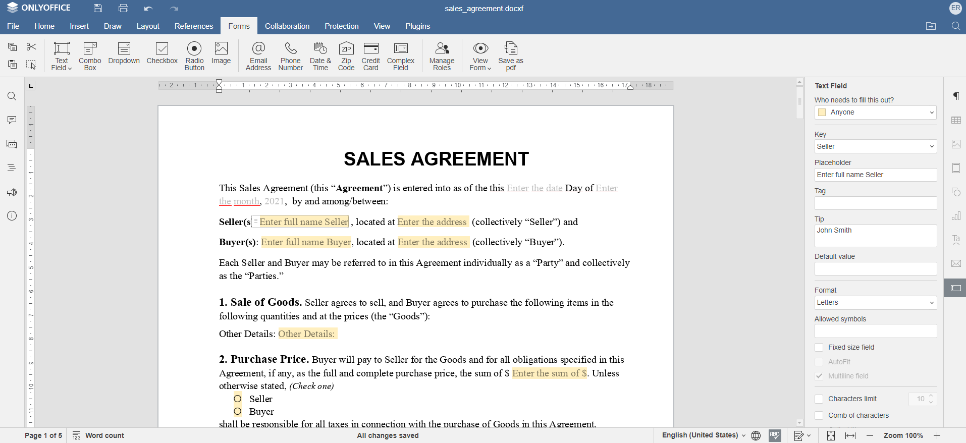Image resolution: width=966 pixels, height=443 pixels.
Task: Open Manage Roles
Action: pos(442,56)
